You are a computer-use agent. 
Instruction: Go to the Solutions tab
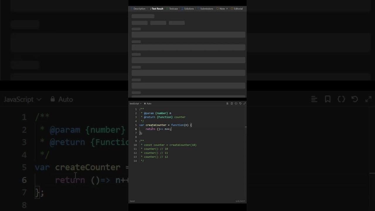pyautogui.click(x=187, y=9)
